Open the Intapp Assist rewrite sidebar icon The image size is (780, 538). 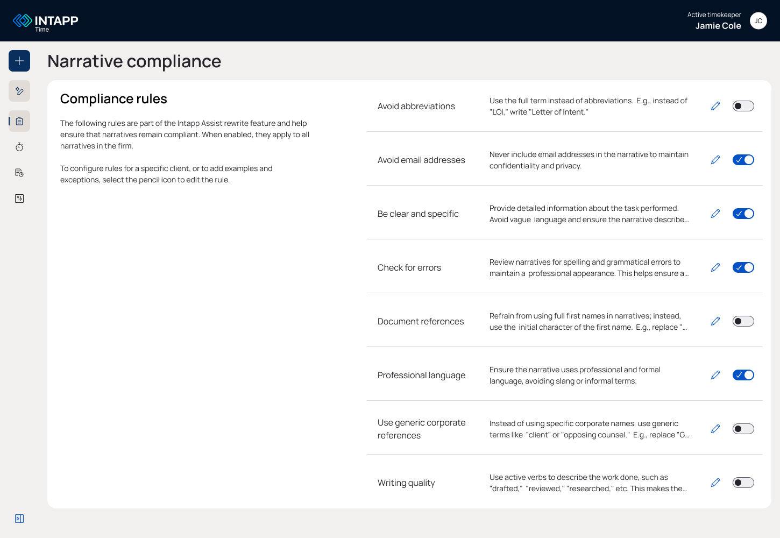19,91
